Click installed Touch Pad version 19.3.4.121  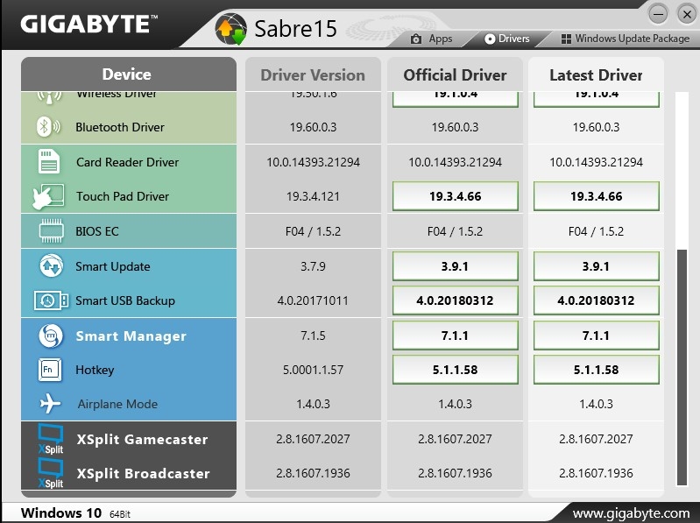(x=313, y=196)
